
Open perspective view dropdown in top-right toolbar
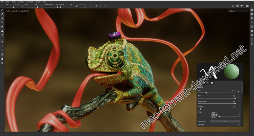pos(238,6)
